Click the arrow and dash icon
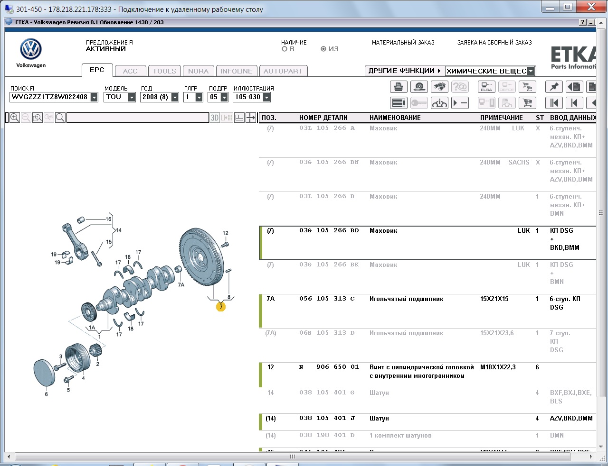Screen dimensions: 608x466 (x=460, y=103)
